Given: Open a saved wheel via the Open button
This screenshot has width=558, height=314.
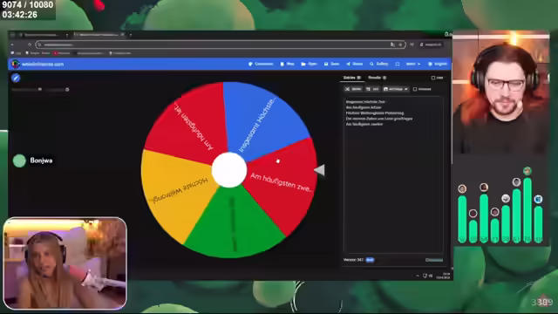Looking at the screenshot, I should click(x=309, y=64).
